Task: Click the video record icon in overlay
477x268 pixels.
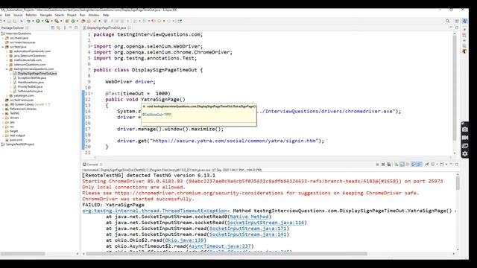Action: pos(465,138)
